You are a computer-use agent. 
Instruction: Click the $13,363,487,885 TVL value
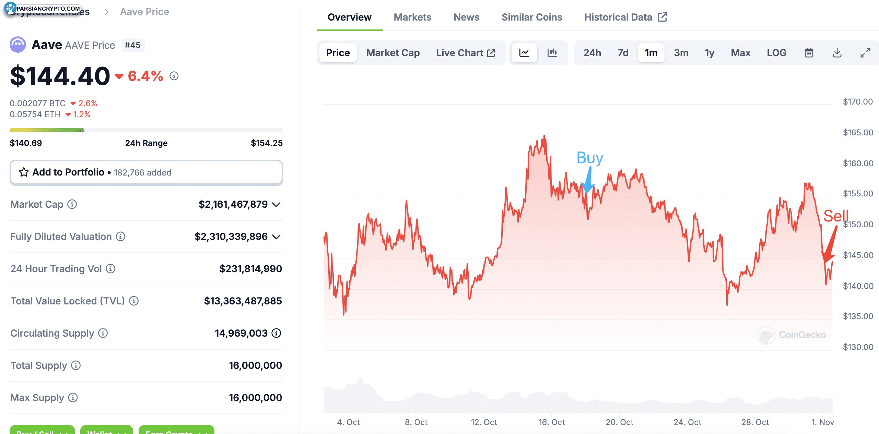pyautogui.click(x=243, y=301)
